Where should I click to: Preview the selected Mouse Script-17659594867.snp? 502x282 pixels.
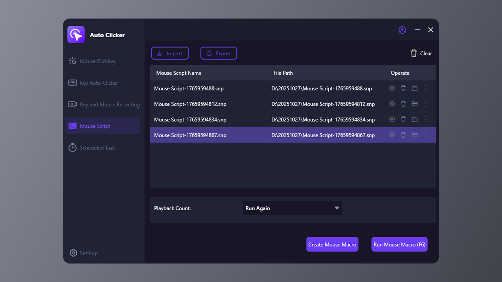coord(392,135)
